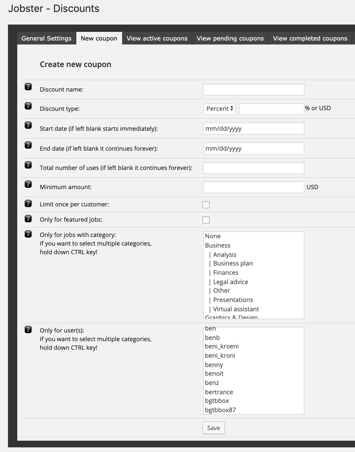355x452 pixels.
Task: Show the View completed coupons tab
Action: (x=310, y=38)
